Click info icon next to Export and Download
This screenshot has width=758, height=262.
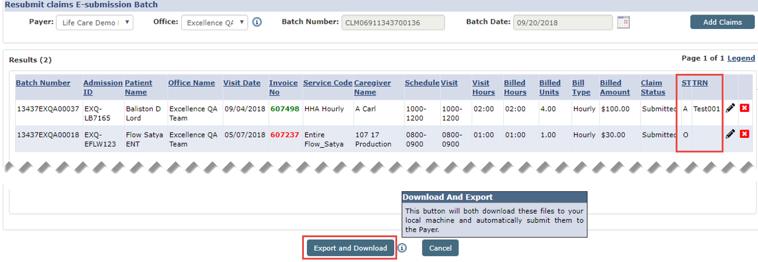click(x=402, y=247)
